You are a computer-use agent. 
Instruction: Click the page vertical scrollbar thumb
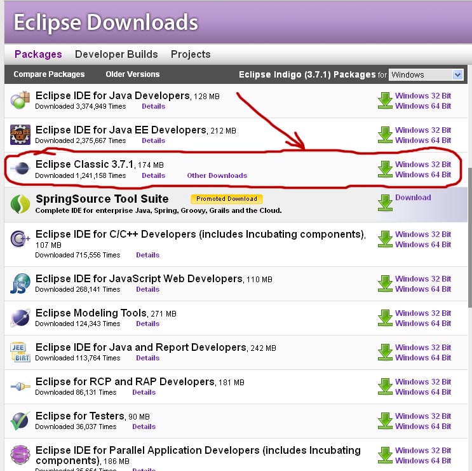coord(470,237)
